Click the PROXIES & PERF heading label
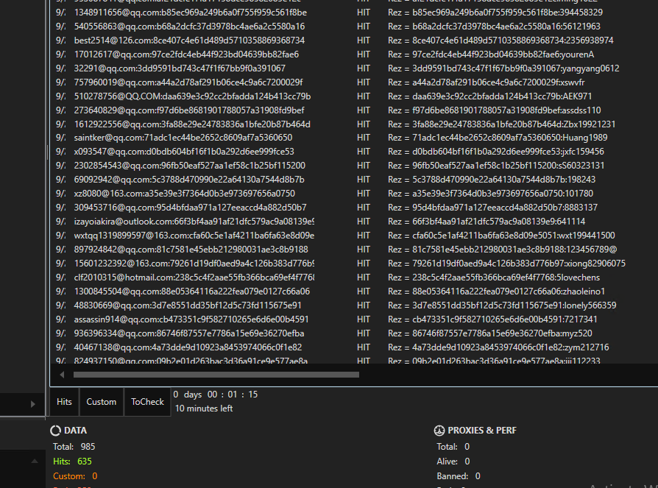 point(482,431)
